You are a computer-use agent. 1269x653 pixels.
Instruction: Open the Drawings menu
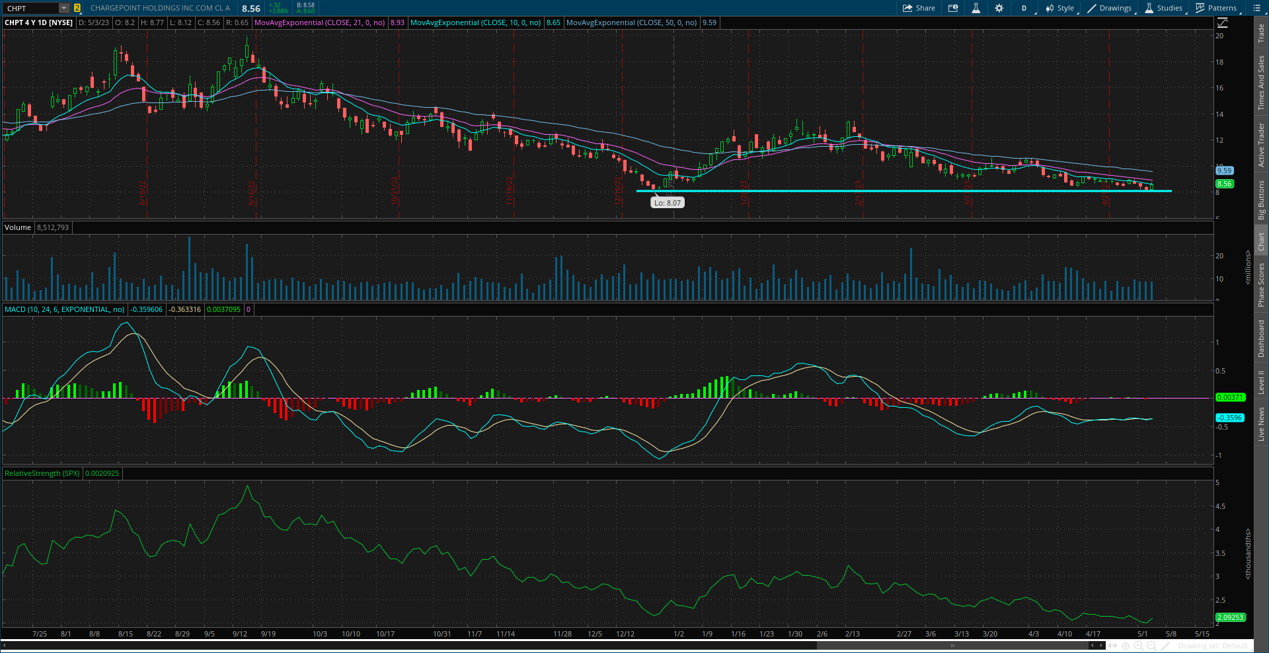[1110, 8]
